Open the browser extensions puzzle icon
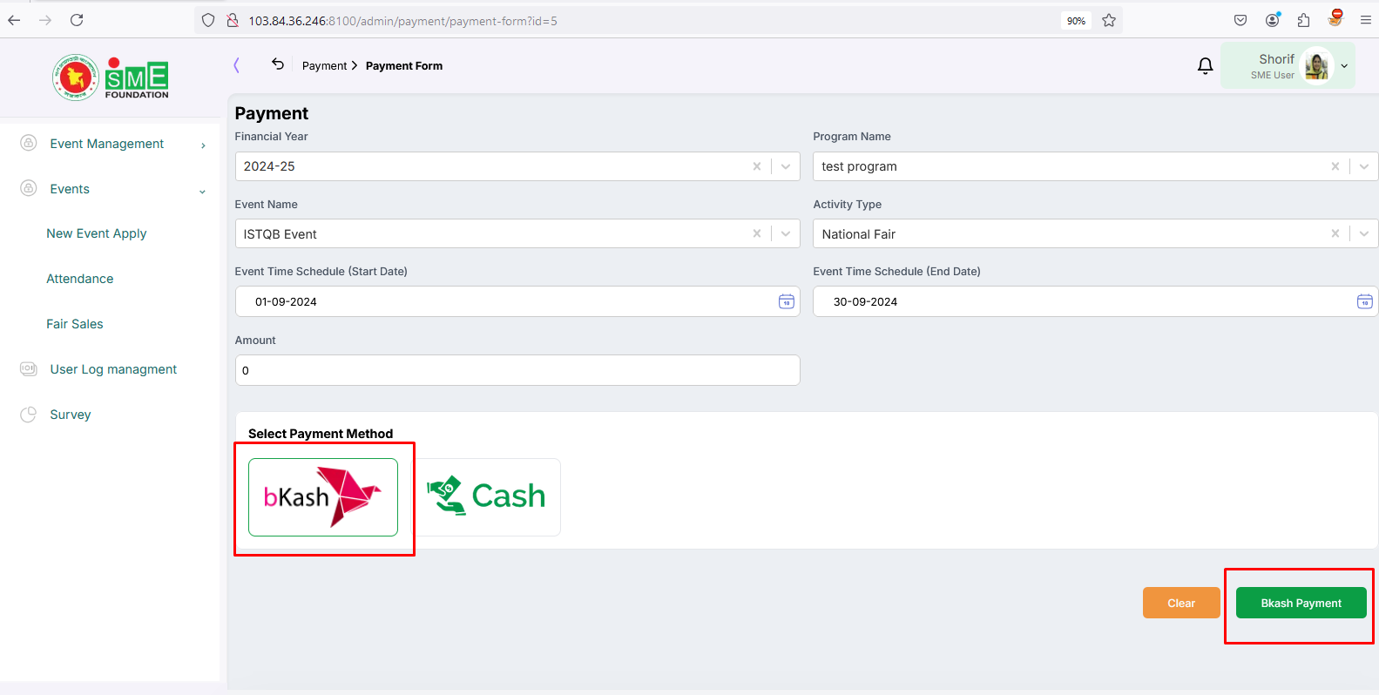This screenshot has width=1379, height=695. (1304, 20)
